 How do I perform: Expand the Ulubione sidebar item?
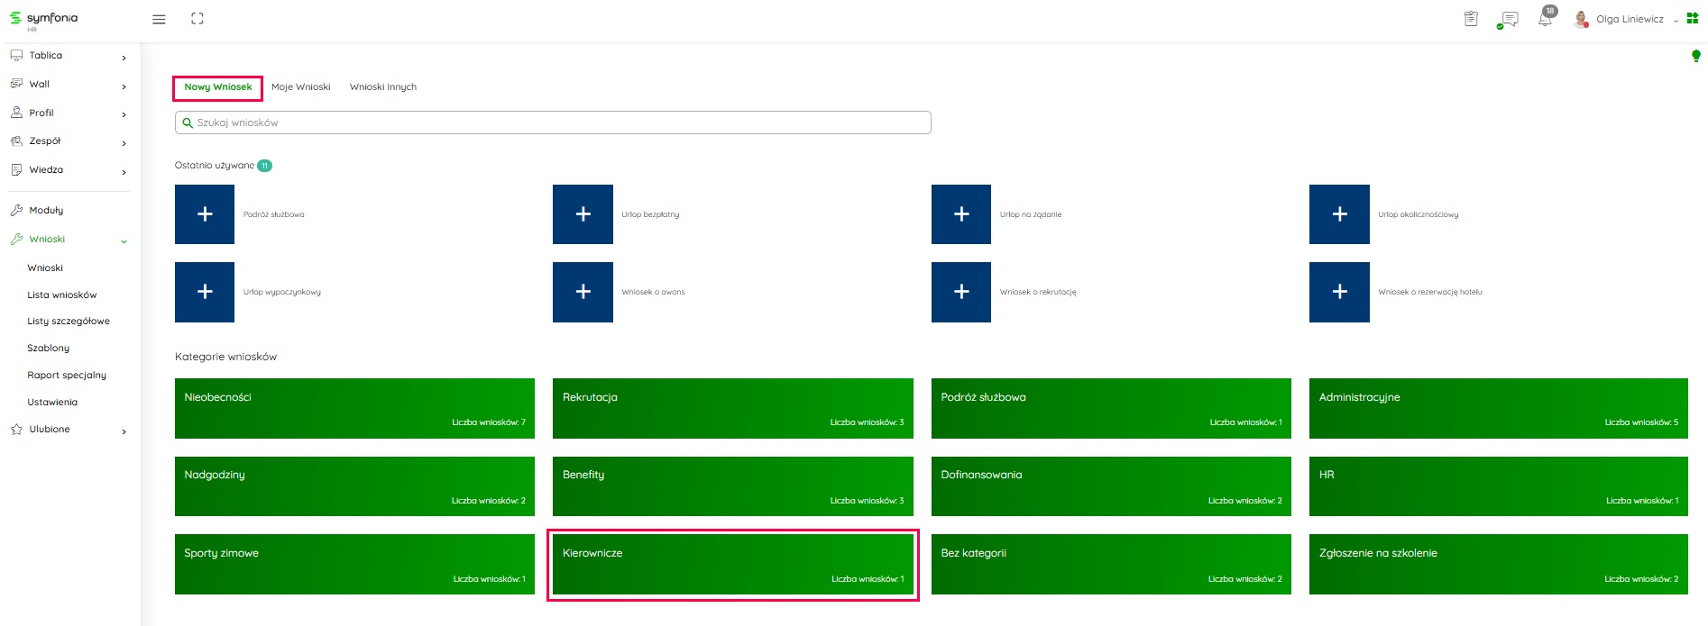69,430
